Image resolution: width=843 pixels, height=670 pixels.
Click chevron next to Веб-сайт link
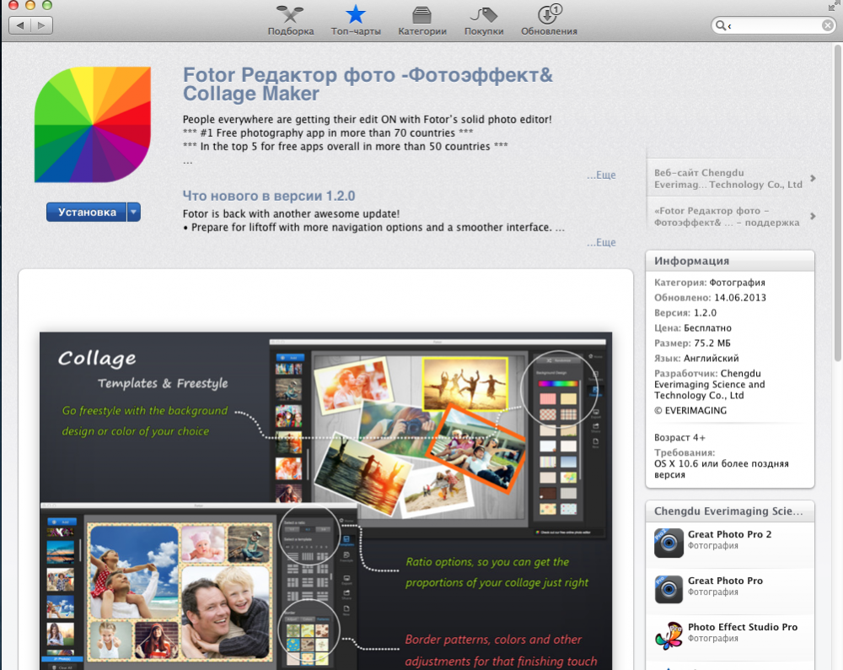pos(813,178)
